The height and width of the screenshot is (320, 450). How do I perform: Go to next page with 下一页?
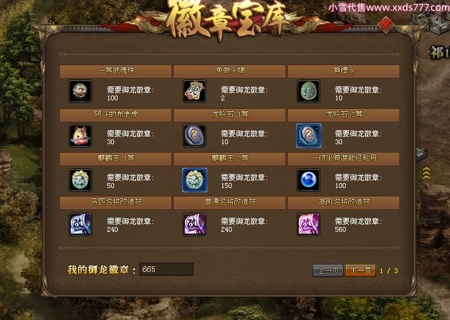pos(360,271)
